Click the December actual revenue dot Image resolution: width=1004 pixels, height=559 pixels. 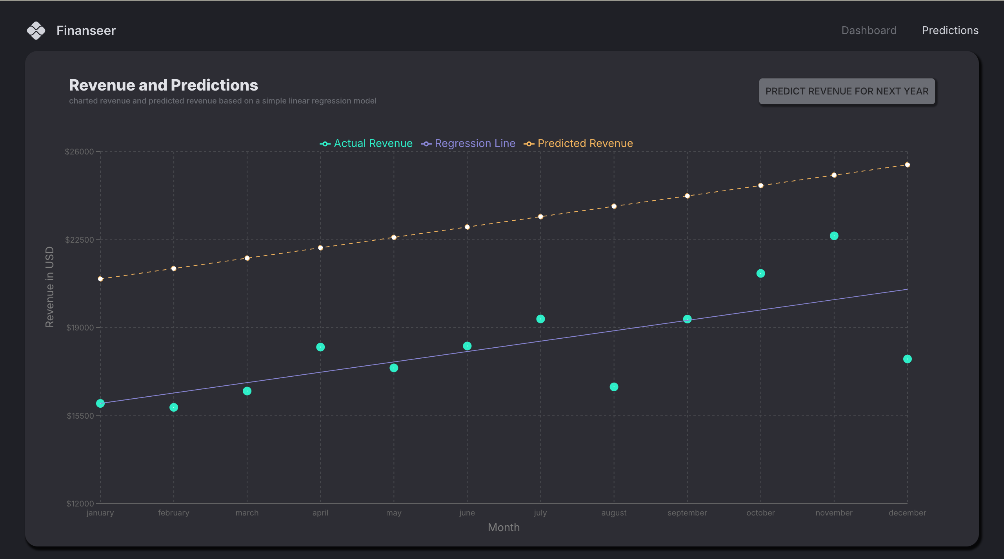(907, 359)
